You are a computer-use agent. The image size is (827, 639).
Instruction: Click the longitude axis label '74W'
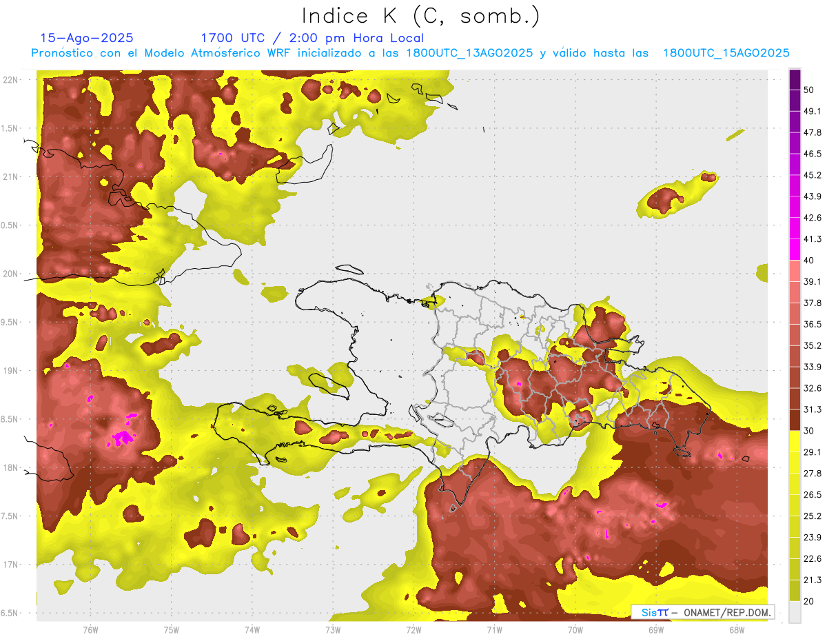pos(252,629)
